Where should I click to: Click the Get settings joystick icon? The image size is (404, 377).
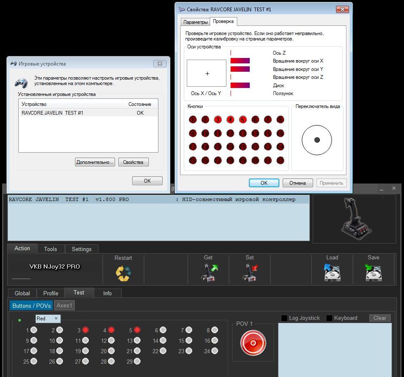pos(209,273)
